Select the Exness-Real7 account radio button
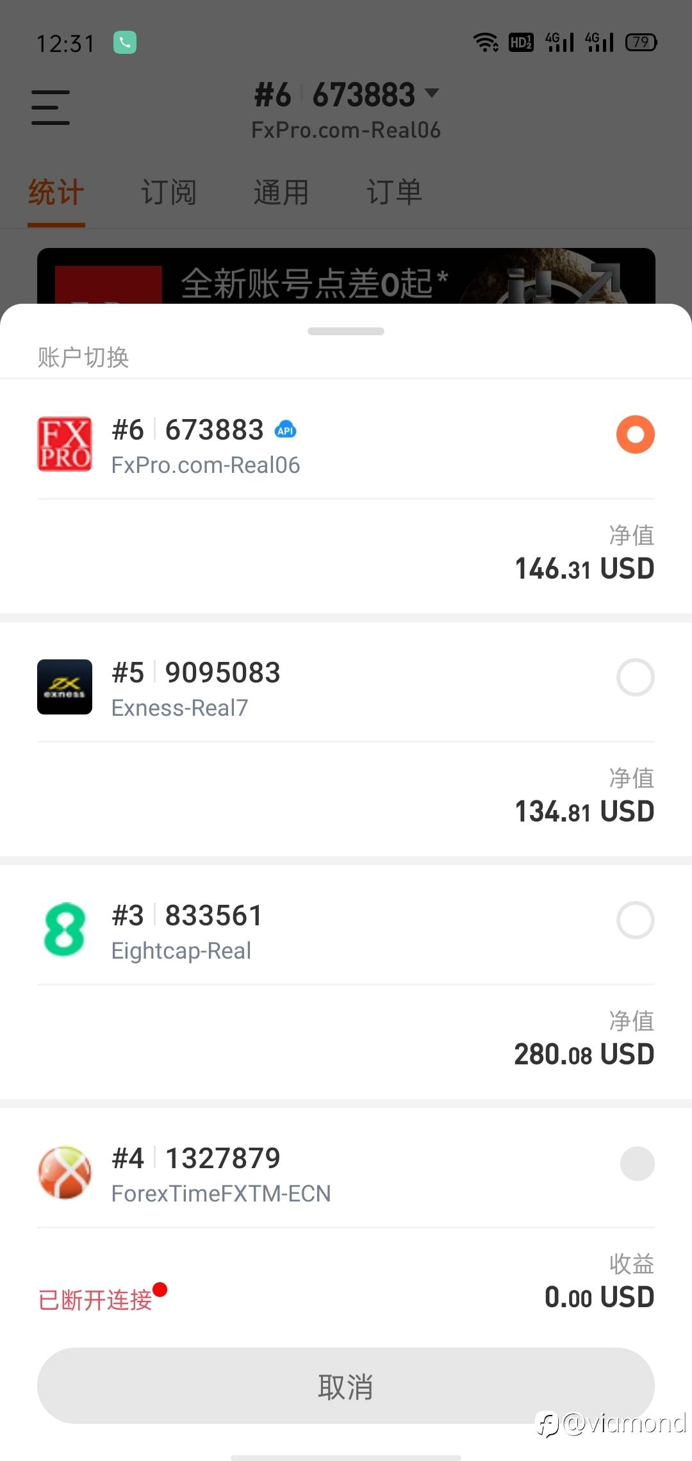The height and width of the screenshot is (1461, 692). point(635,677)
